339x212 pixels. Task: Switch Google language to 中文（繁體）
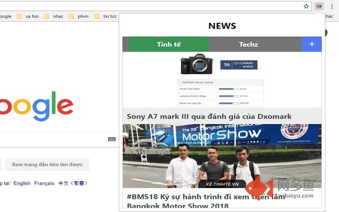pos(73,183)
